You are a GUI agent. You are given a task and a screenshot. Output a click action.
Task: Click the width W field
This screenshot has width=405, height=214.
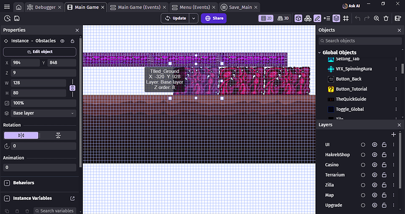point(38,83)
